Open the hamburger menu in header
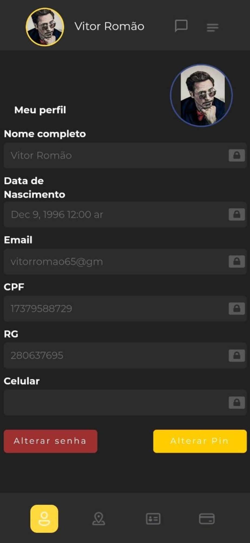The width and height of the screenshot is (250, 543). (212, 27)
